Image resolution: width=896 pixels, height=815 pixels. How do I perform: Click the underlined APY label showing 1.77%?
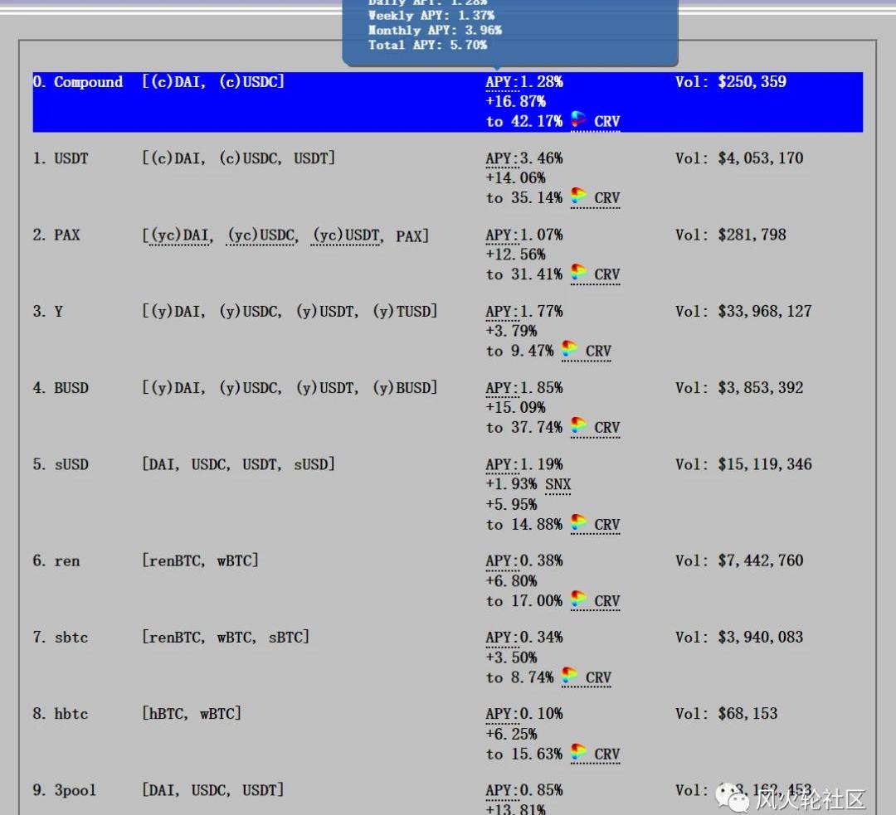pyautogui.click(x=502, y=311)
